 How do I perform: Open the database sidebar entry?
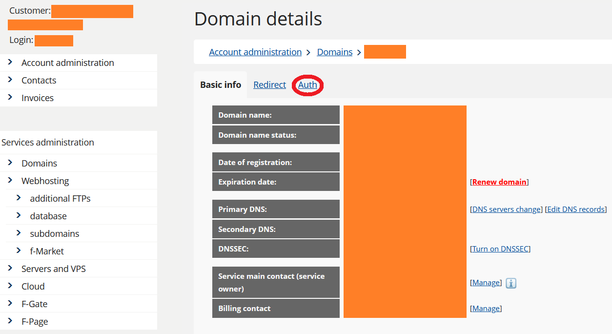pos(48,216)
